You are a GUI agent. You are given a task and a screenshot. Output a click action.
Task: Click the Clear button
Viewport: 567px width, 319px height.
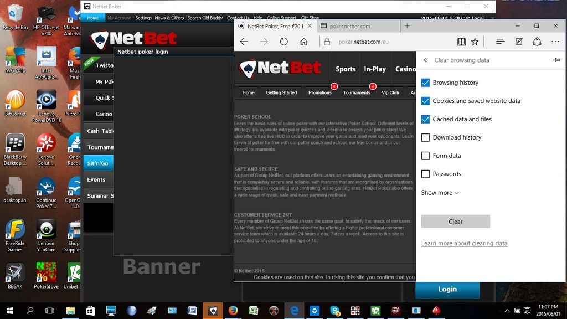455,222
